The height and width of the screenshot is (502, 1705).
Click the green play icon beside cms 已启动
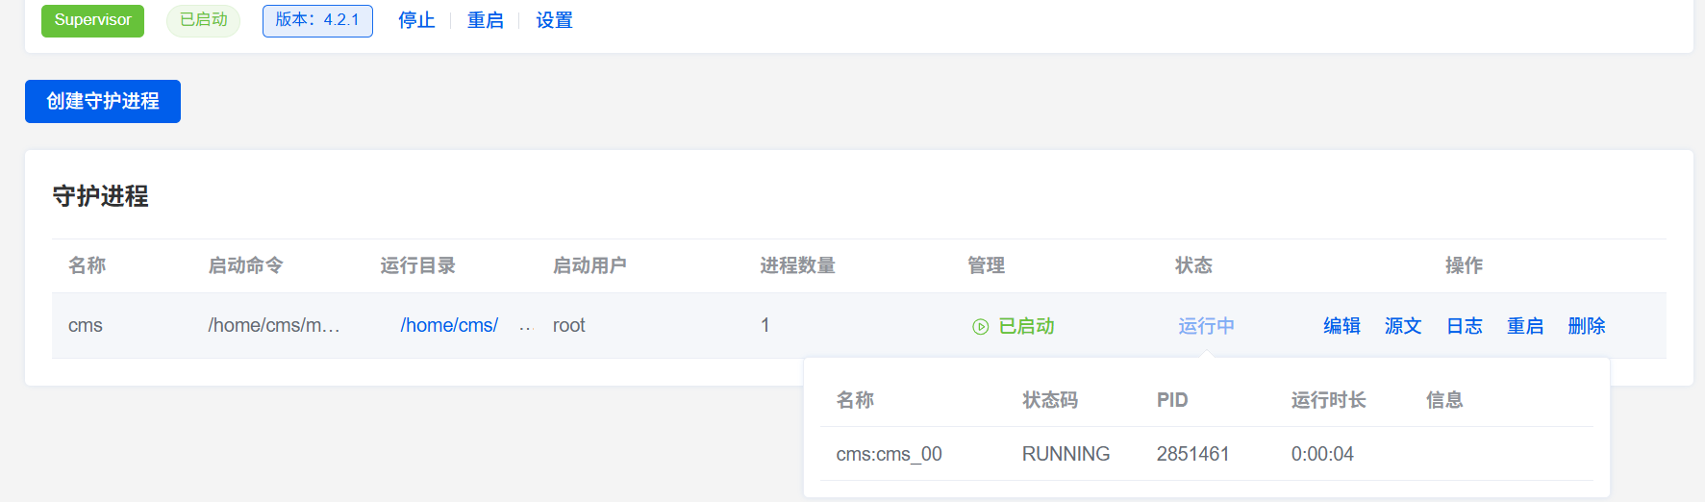tap(980, 327)
